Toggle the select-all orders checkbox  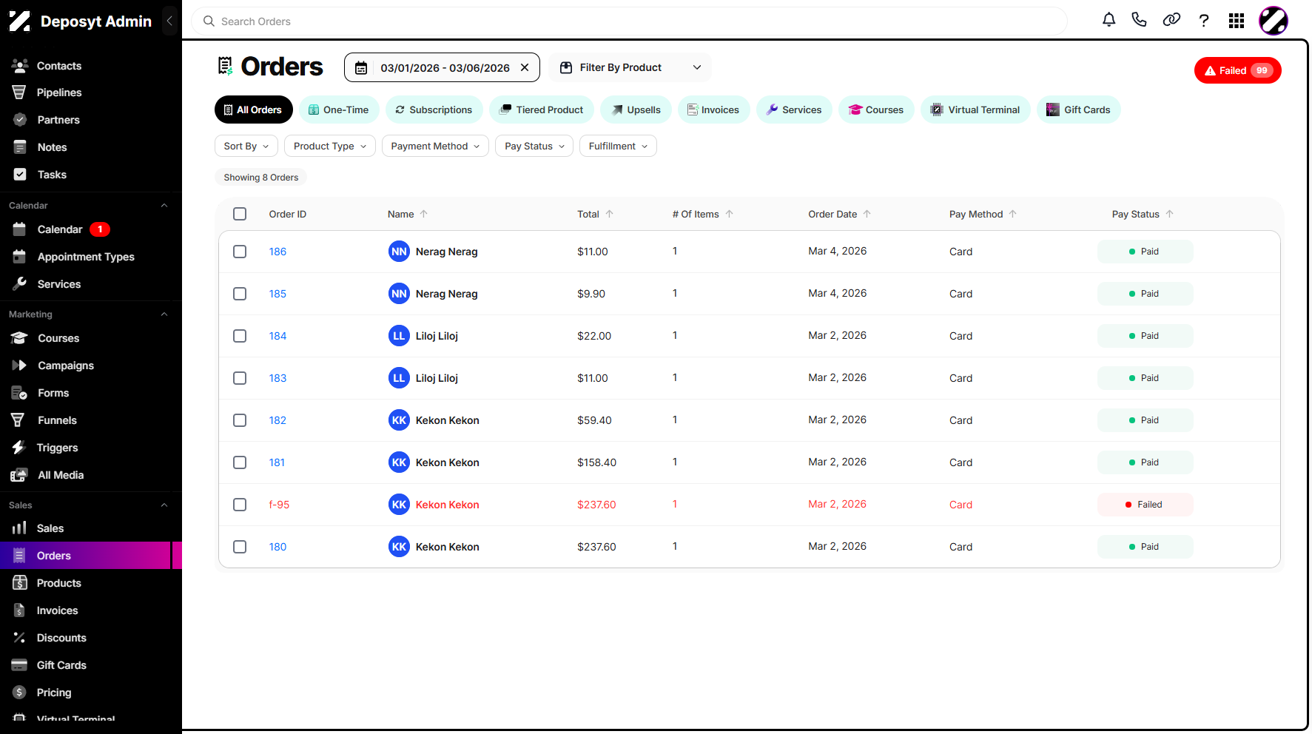pyautogui.click(x=240, y=214)
